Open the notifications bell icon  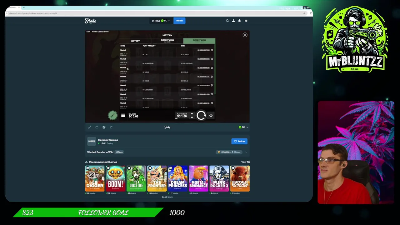point(240,21)
